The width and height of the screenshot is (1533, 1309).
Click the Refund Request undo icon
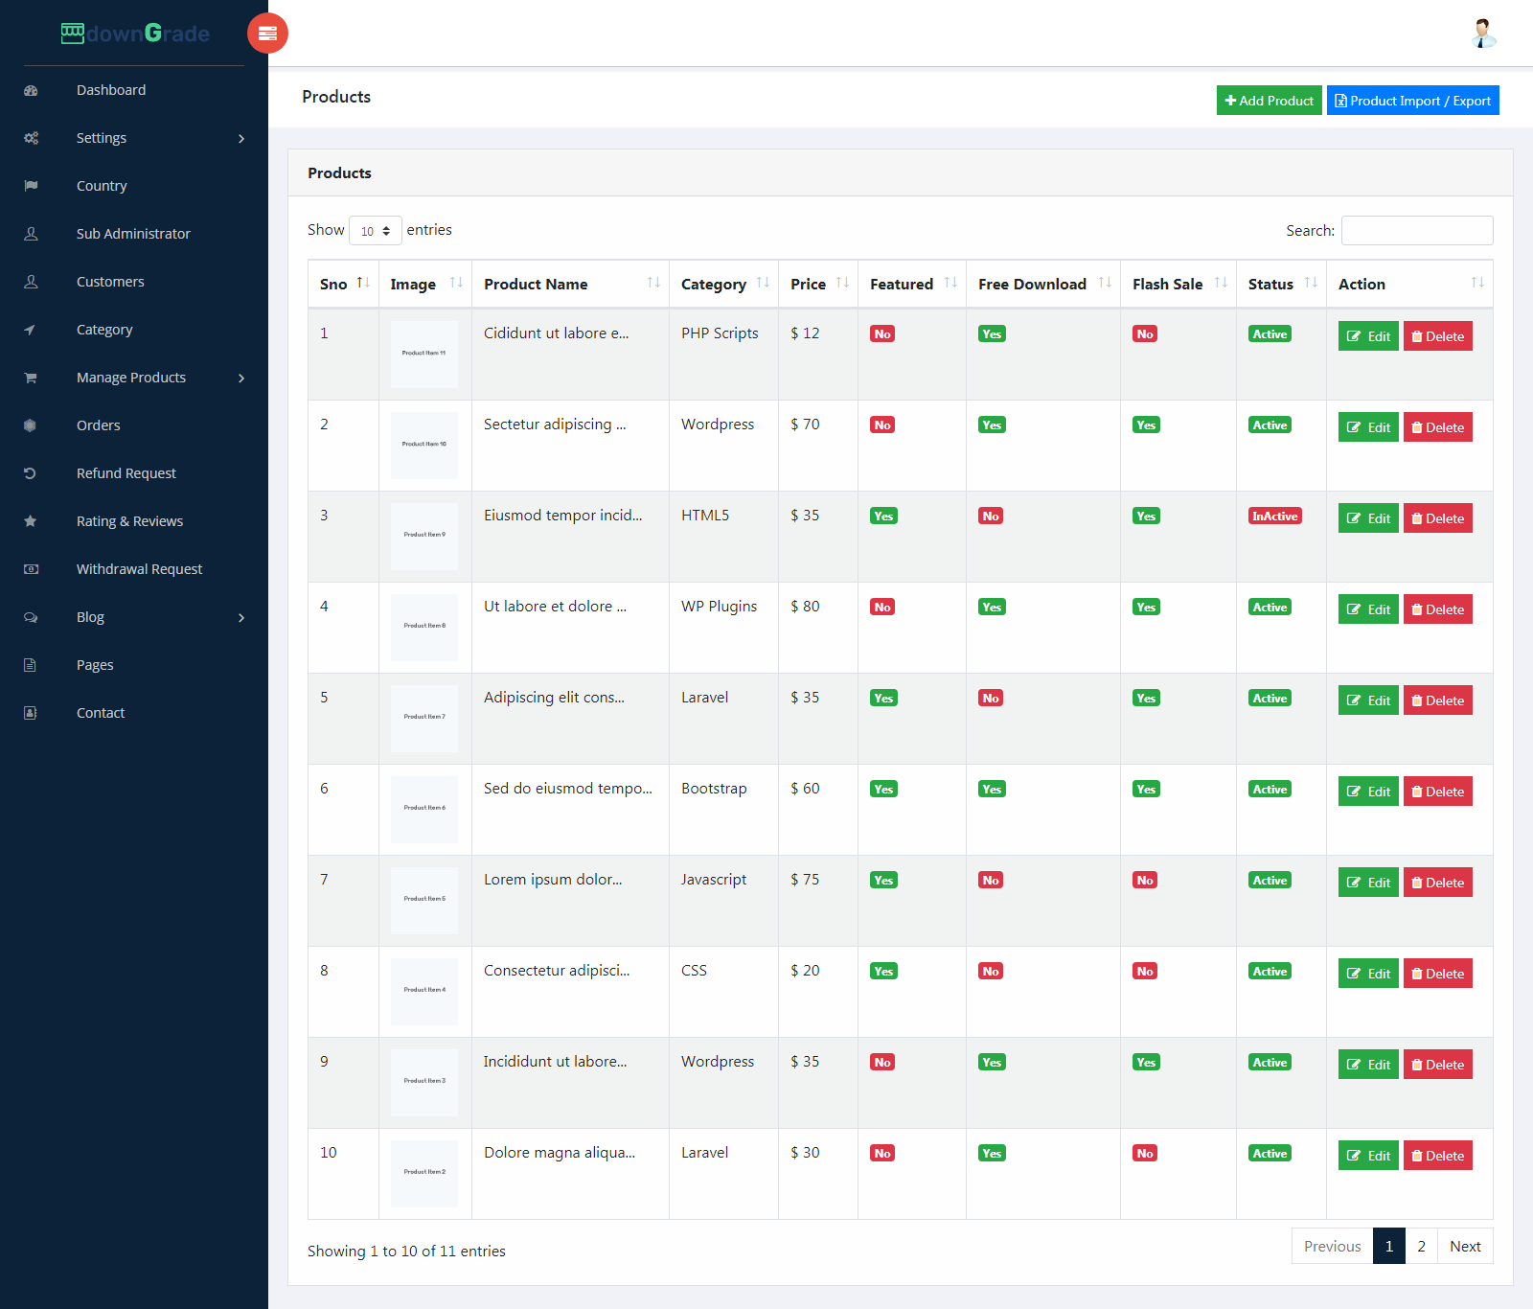pos(31,473)
